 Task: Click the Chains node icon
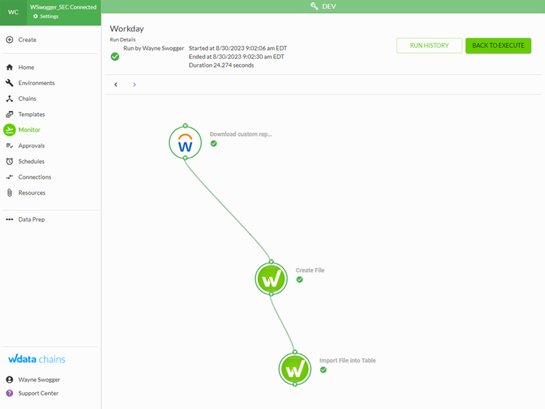(9, 99)
